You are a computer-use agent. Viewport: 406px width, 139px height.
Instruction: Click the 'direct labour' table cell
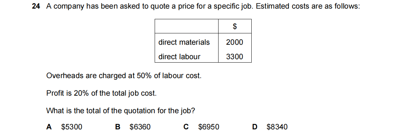pyautogui.click(x=179, y=57)
